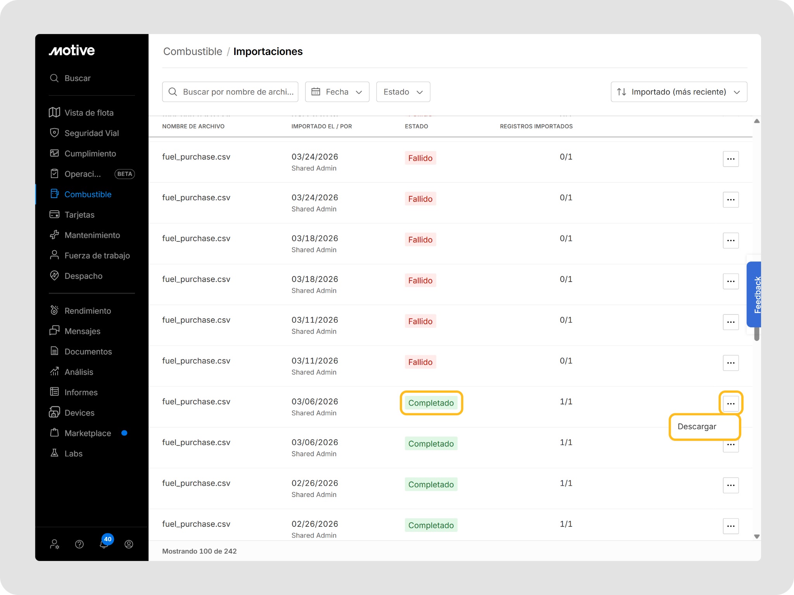Go back to Combustible via breadcrumb
The height and width of the screenshot is (595, 794).
[x=193, y=52]
